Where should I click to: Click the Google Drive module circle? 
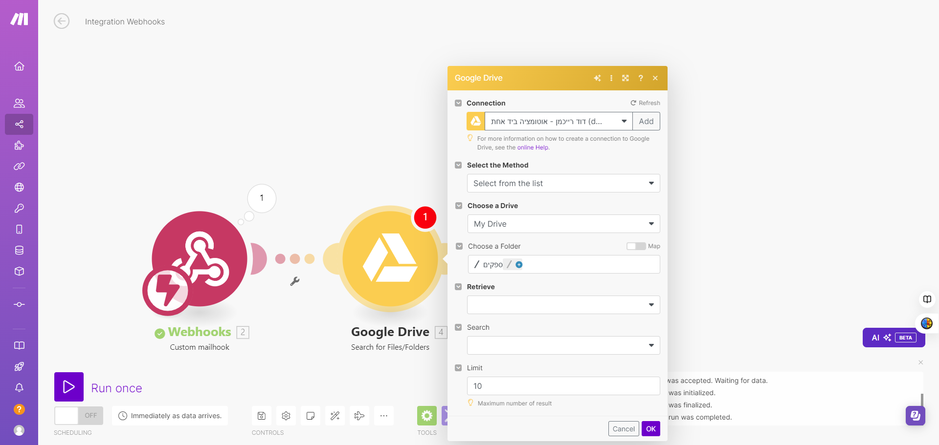click(390, 259)
